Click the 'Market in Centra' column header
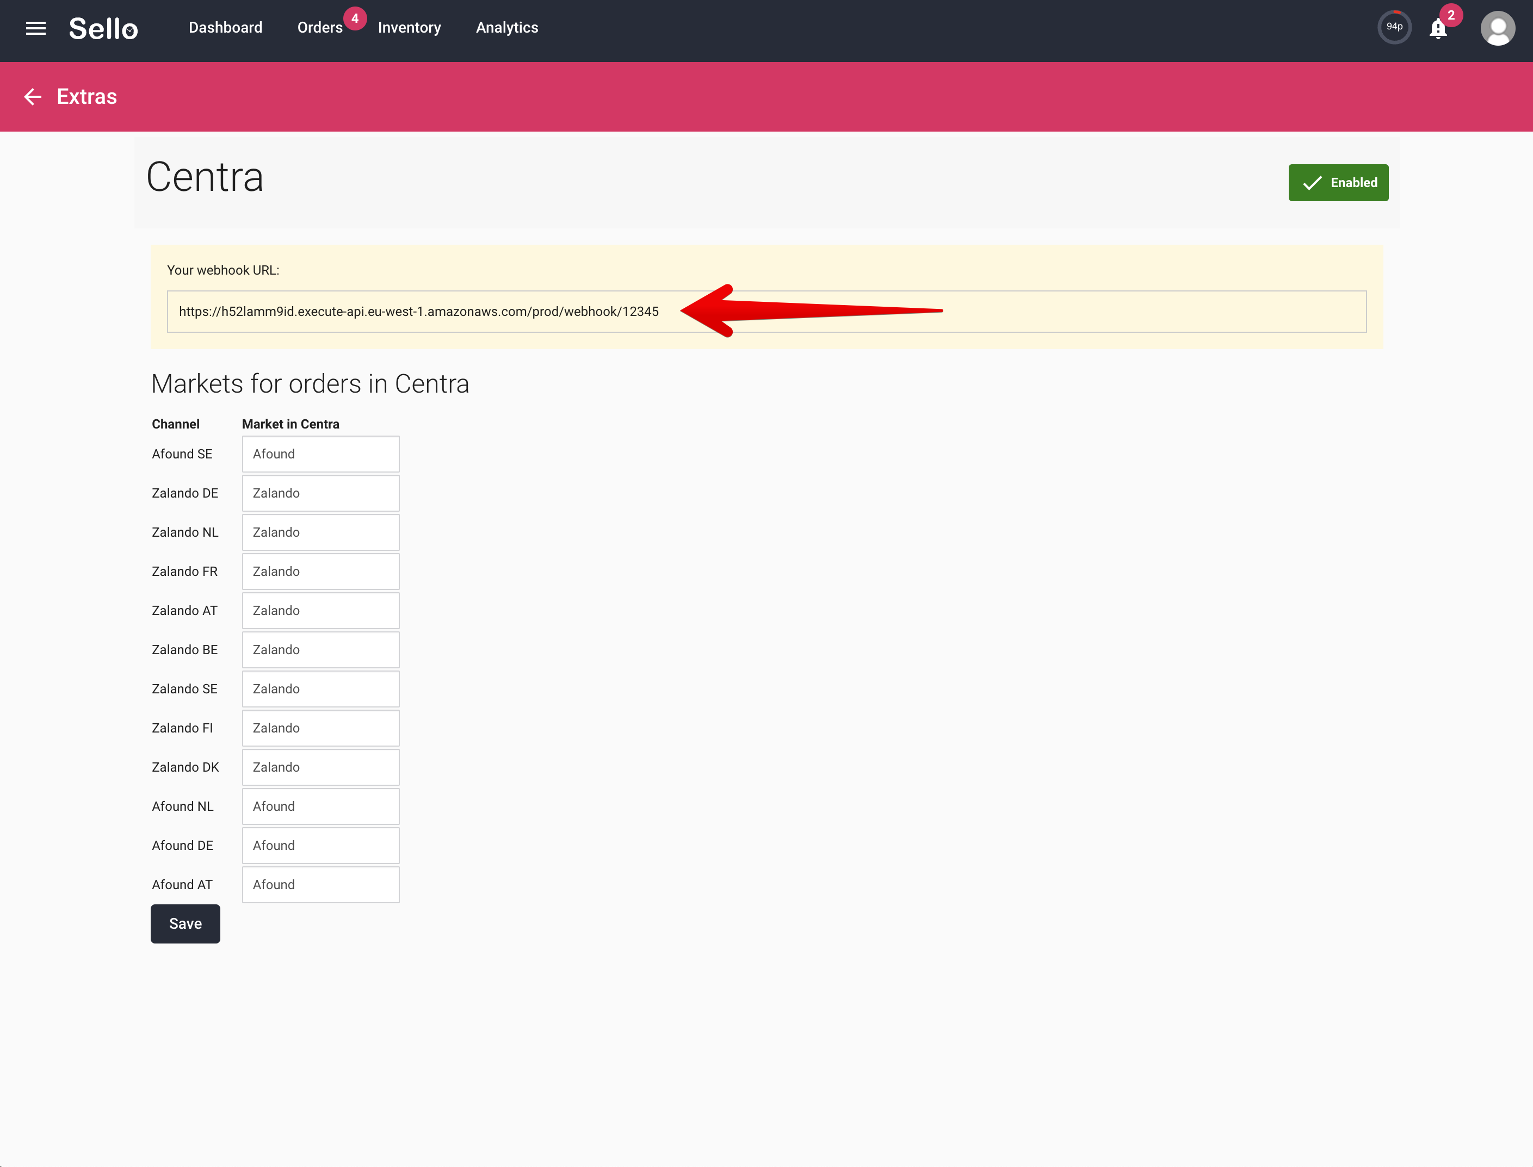The width and height of the screenshot is (1533, 1167). point(290,424)
